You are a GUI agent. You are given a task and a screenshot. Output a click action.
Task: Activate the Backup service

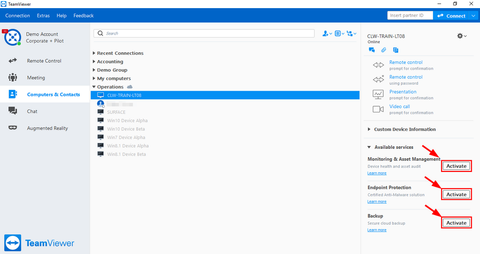coord(456,223)
